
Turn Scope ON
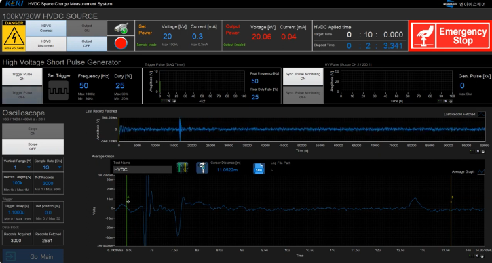coord(33,131)
